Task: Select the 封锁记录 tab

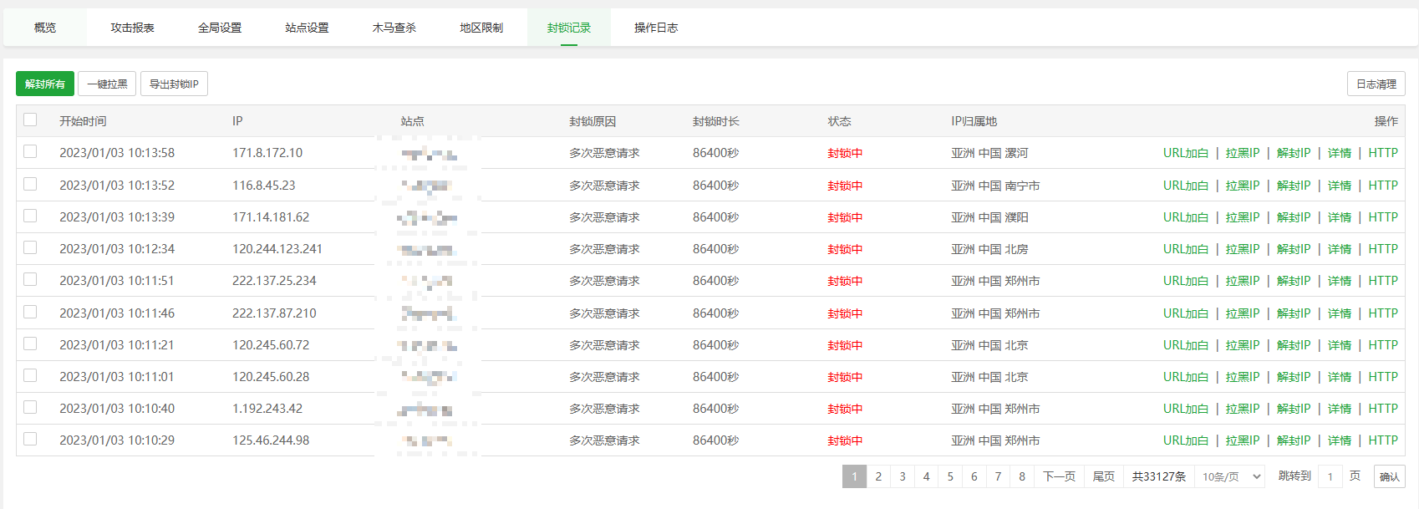Action: point(569,28)
